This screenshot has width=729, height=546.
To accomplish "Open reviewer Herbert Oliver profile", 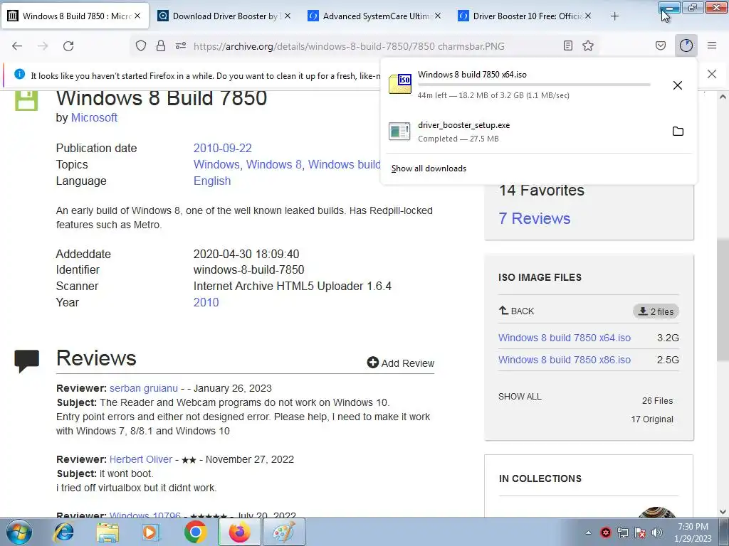I will 141,459.
